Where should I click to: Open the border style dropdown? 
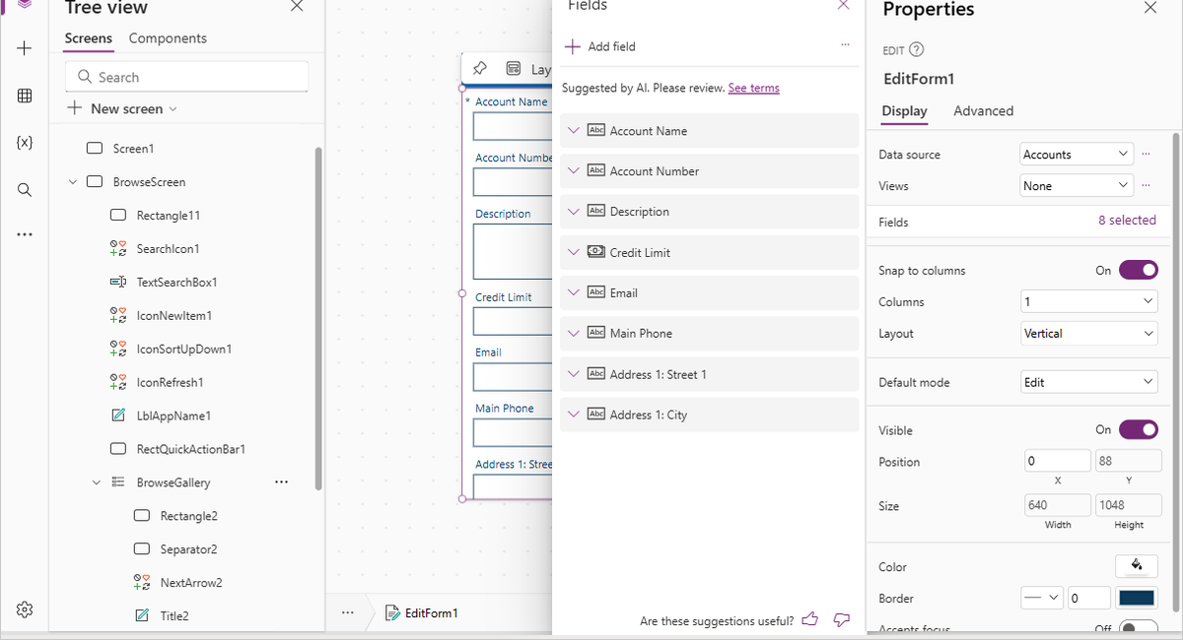pos(1041,598)
